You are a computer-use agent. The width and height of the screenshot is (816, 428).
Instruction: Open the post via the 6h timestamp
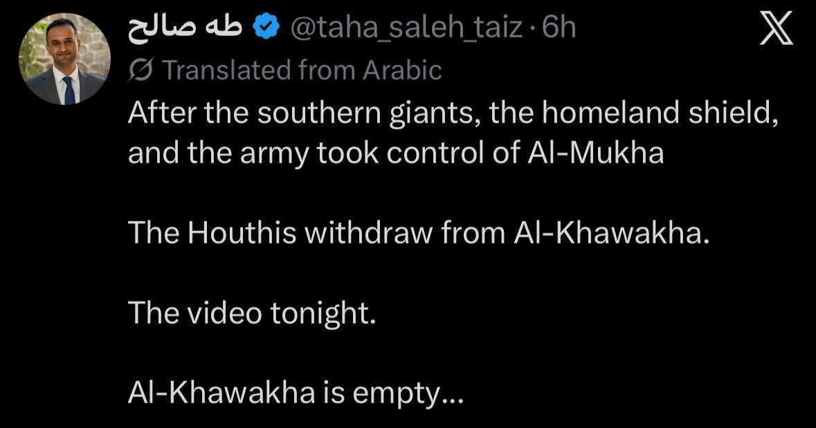coord(559,28)
